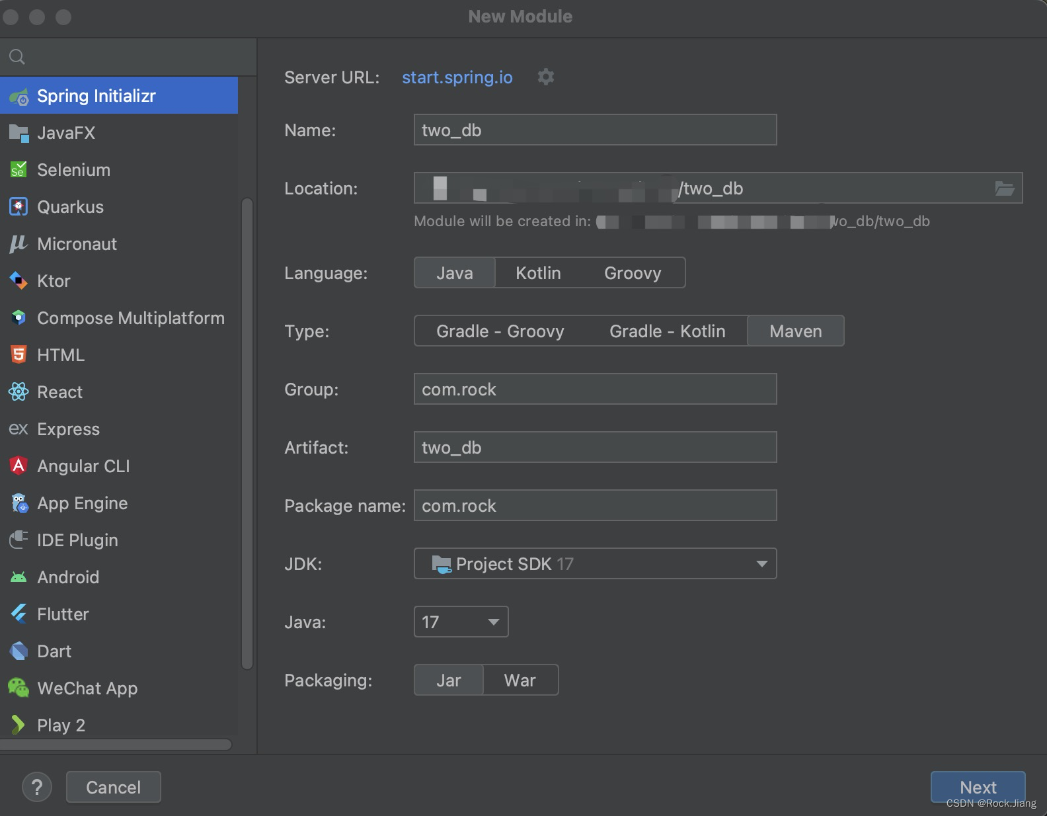Select Android generator entry

119,577
